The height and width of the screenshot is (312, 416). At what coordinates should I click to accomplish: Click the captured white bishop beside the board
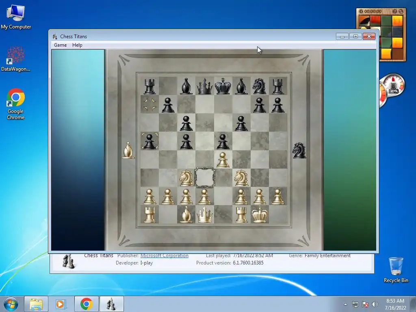click(x=128, y=150)
